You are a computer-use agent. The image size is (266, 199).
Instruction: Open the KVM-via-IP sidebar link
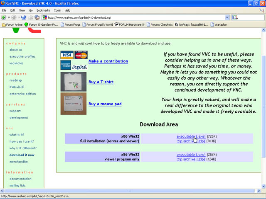click(17, 87)
